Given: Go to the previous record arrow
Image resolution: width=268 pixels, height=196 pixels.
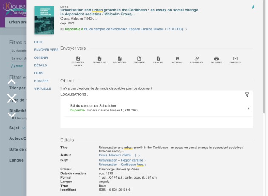Looking at the screenshot, I should [x=11, y=82].
